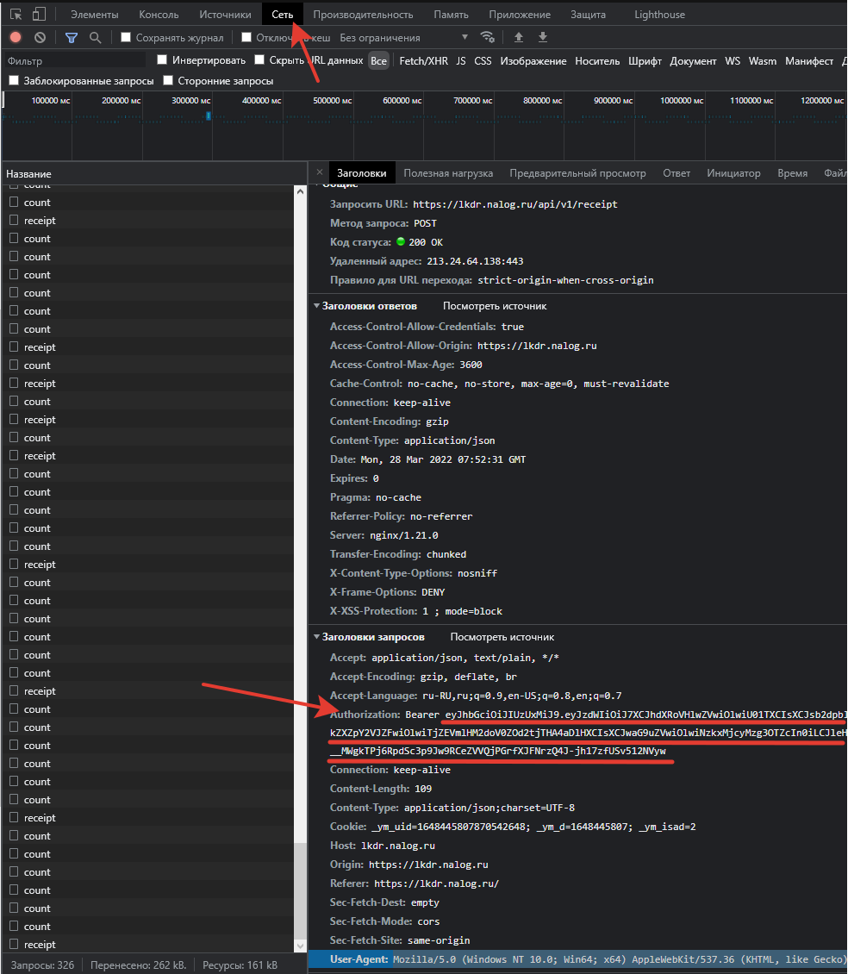Check the Инвертировать filter option
Image resolution: width=848 pixels, height=974 pixels.
point(162,60)
